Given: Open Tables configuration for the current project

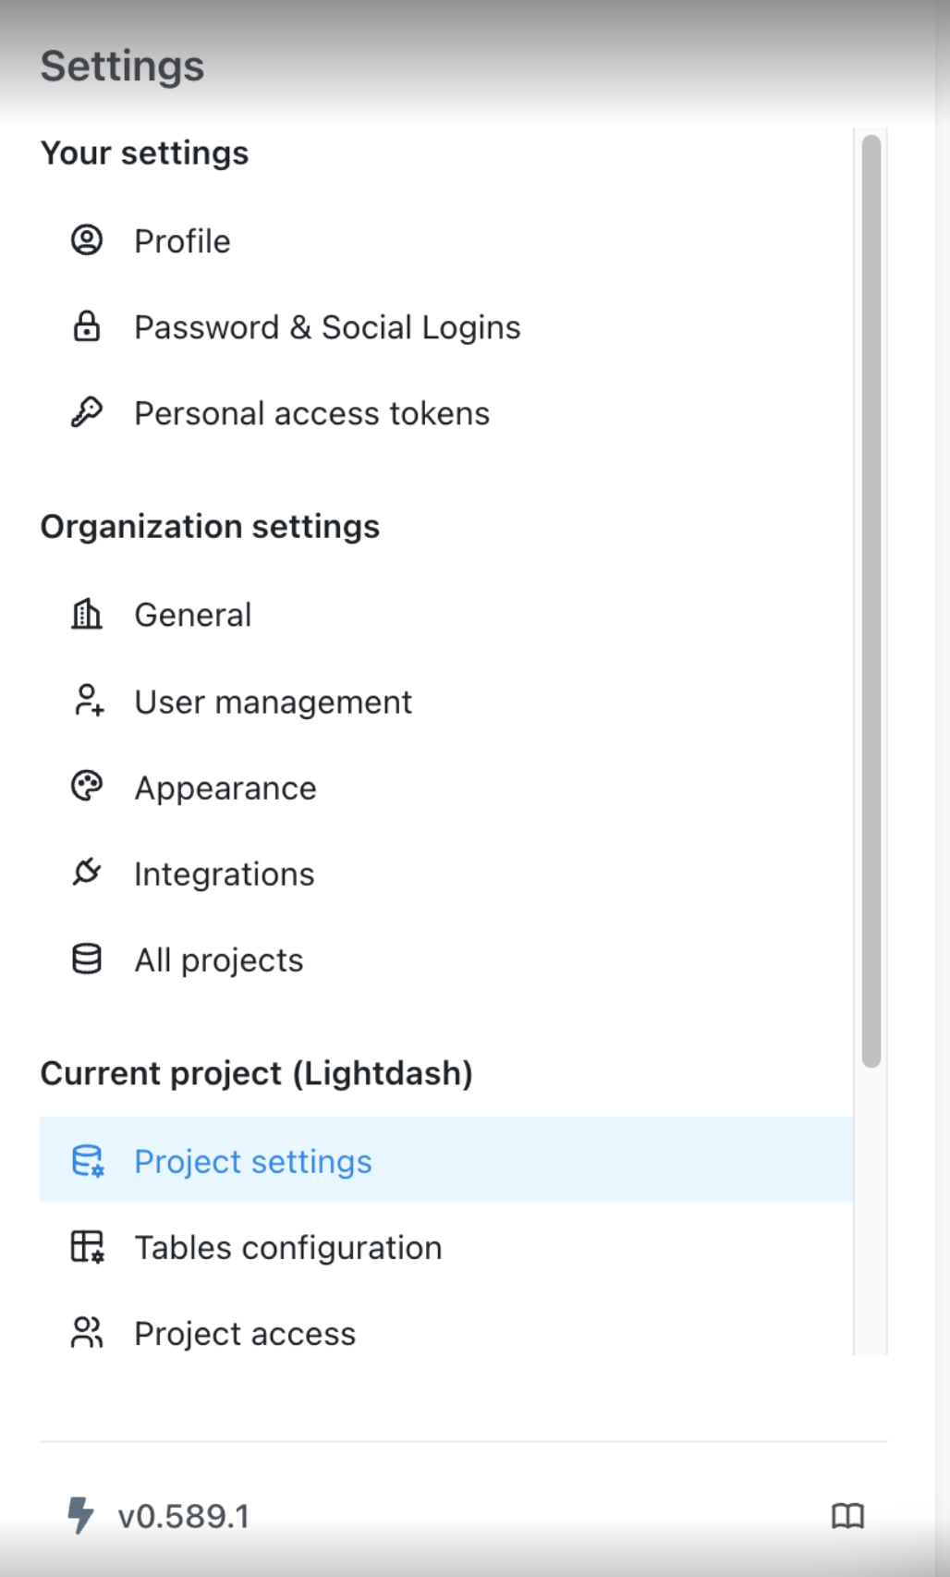Looking at the screenshot, I should coord(287,1246).
